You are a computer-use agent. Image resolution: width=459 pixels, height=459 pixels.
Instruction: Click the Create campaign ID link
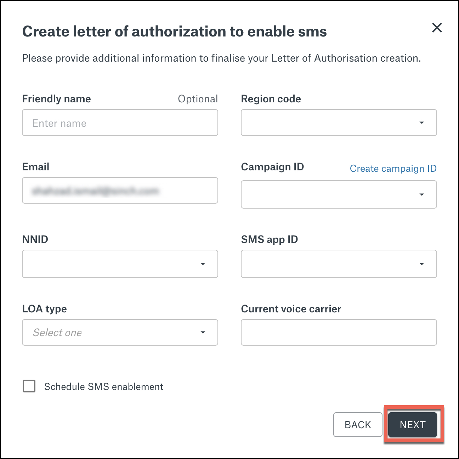pos(393,169)
